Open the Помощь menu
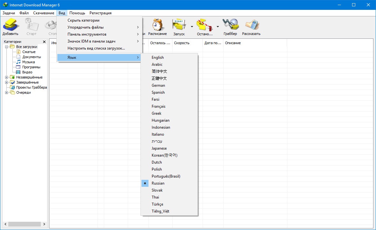376x230 pixels. pyautogui.click(x=77, y=13)
